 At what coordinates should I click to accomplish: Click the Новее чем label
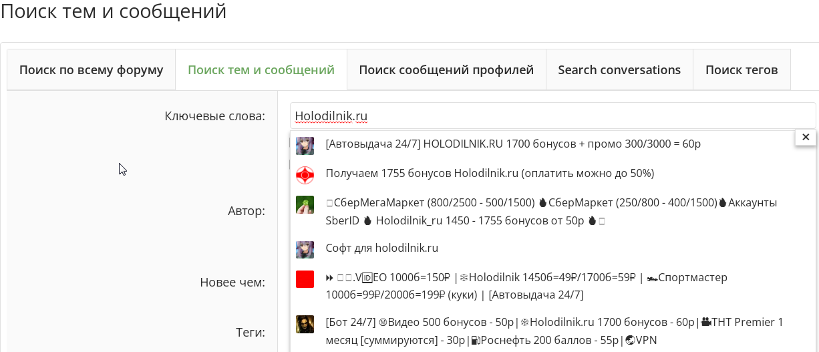232,283
